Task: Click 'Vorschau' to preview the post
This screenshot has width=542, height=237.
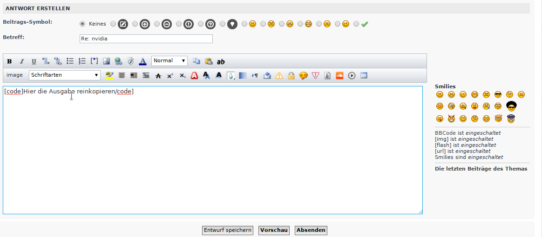Action: pos(274,230)
